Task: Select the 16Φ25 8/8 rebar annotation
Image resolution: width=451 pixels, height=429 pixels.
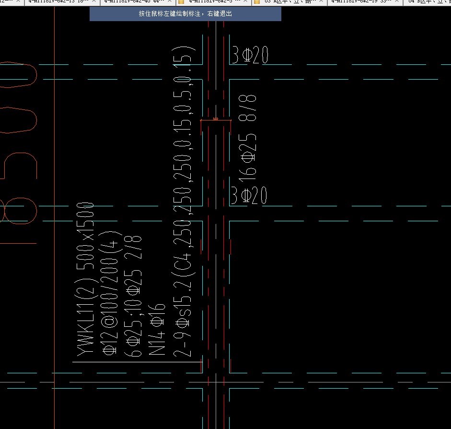Action: [x=247, y=139]
